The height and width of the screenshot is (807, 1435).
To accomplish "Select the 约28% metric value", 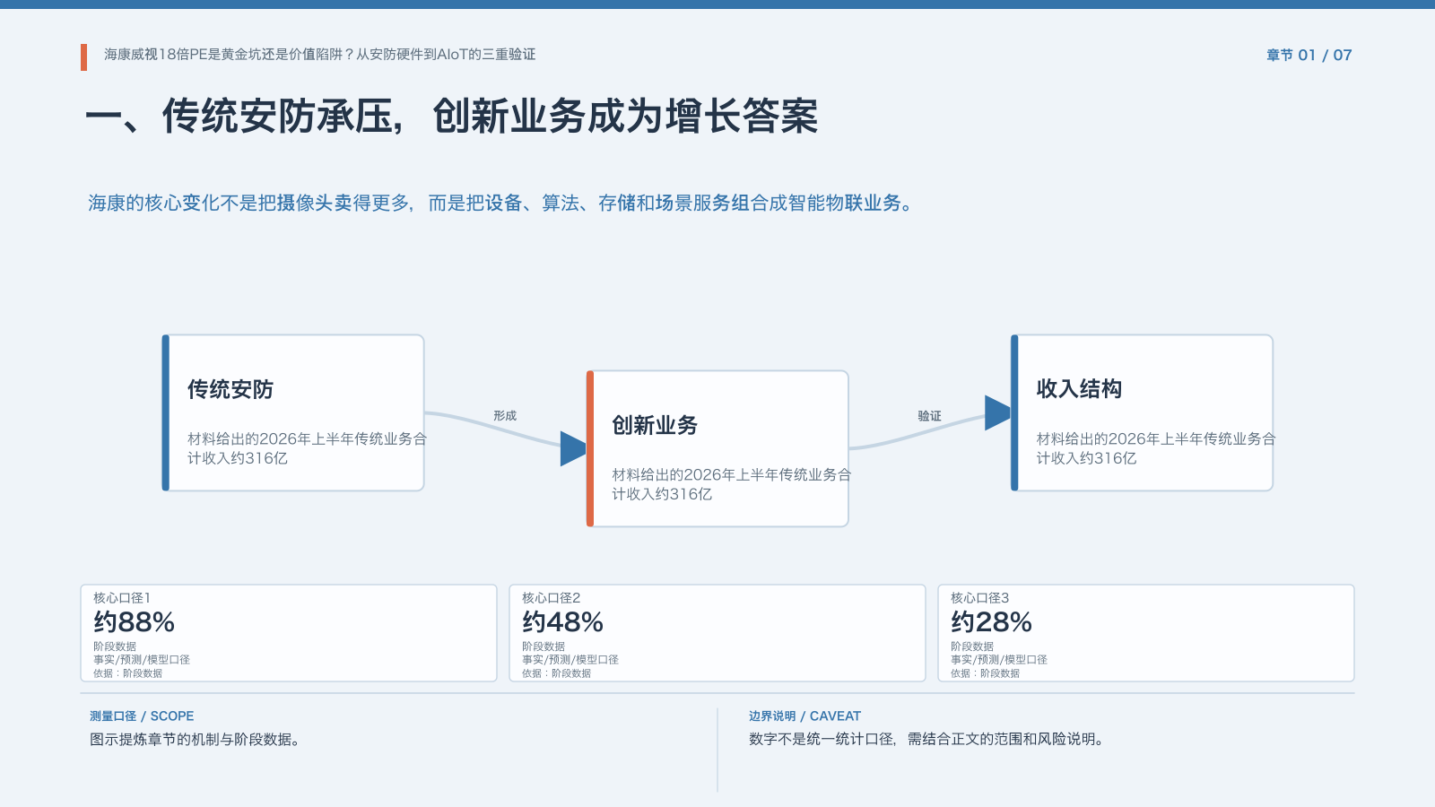I will click(x=991, y=621).
